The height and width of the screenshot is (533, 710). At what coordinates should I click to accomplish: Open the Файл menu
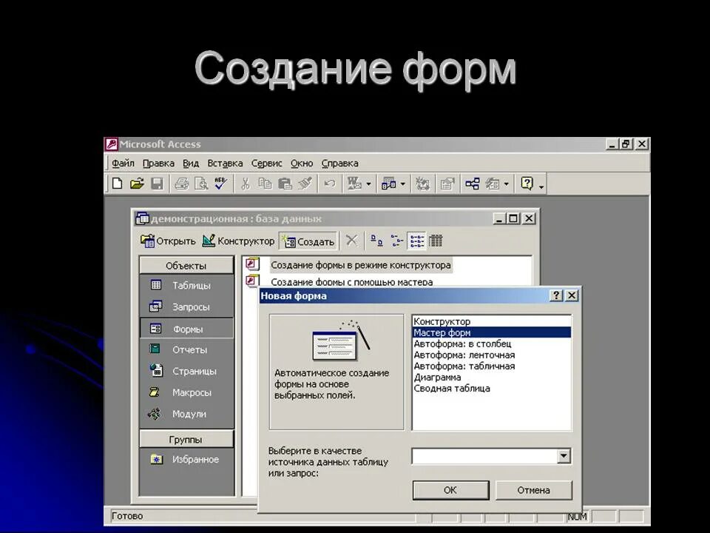pos(123,163)
